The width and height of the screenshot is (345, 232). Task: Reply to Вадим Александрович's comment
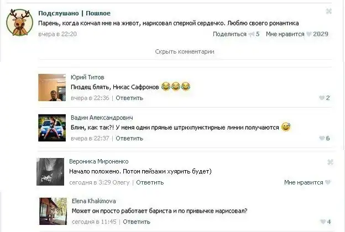(129, 138)
